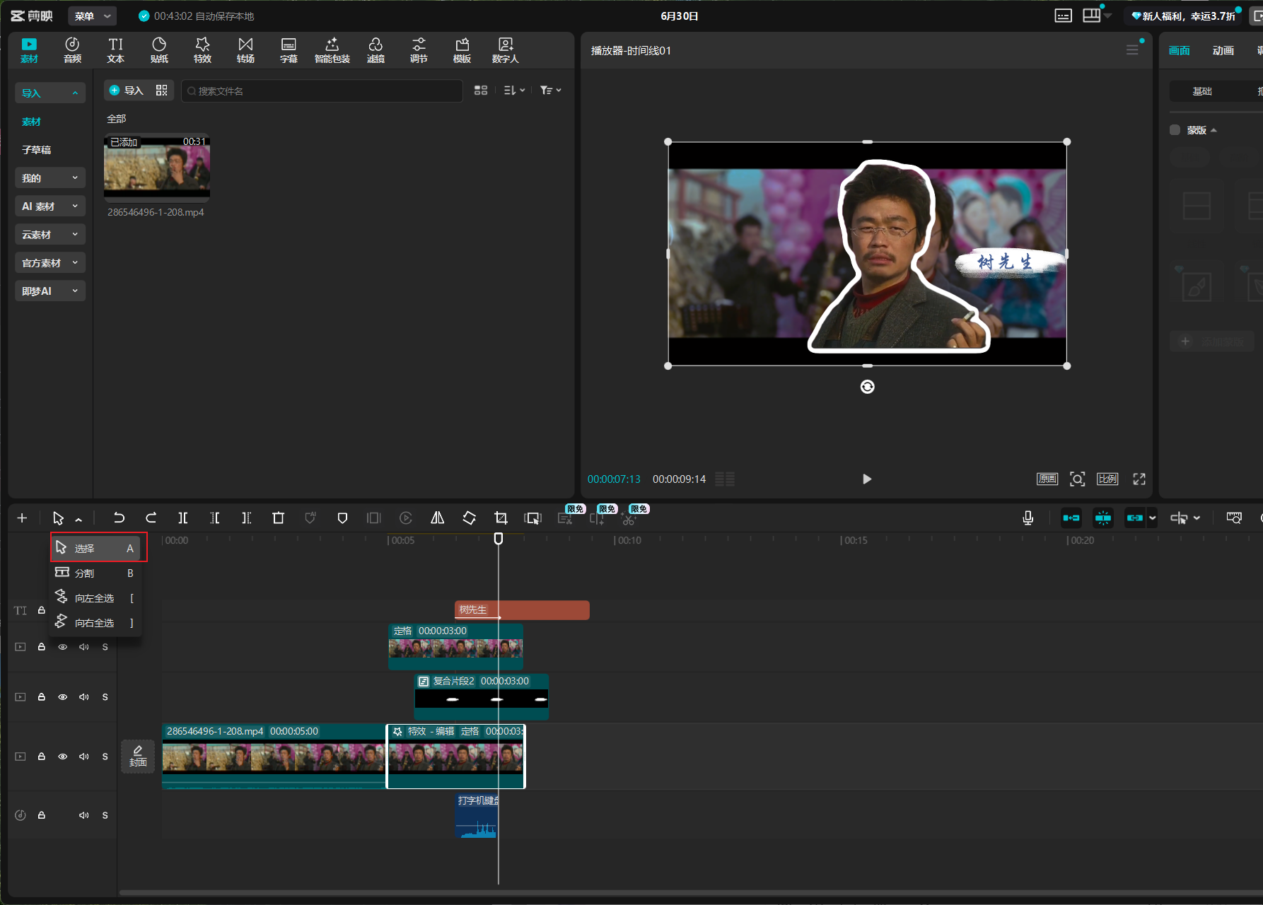Click the select cursor tool icon
1263x905 pixels.
58,518
